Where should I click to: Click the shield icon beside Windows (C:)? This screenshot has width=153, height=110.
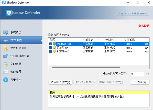(54, 44)
